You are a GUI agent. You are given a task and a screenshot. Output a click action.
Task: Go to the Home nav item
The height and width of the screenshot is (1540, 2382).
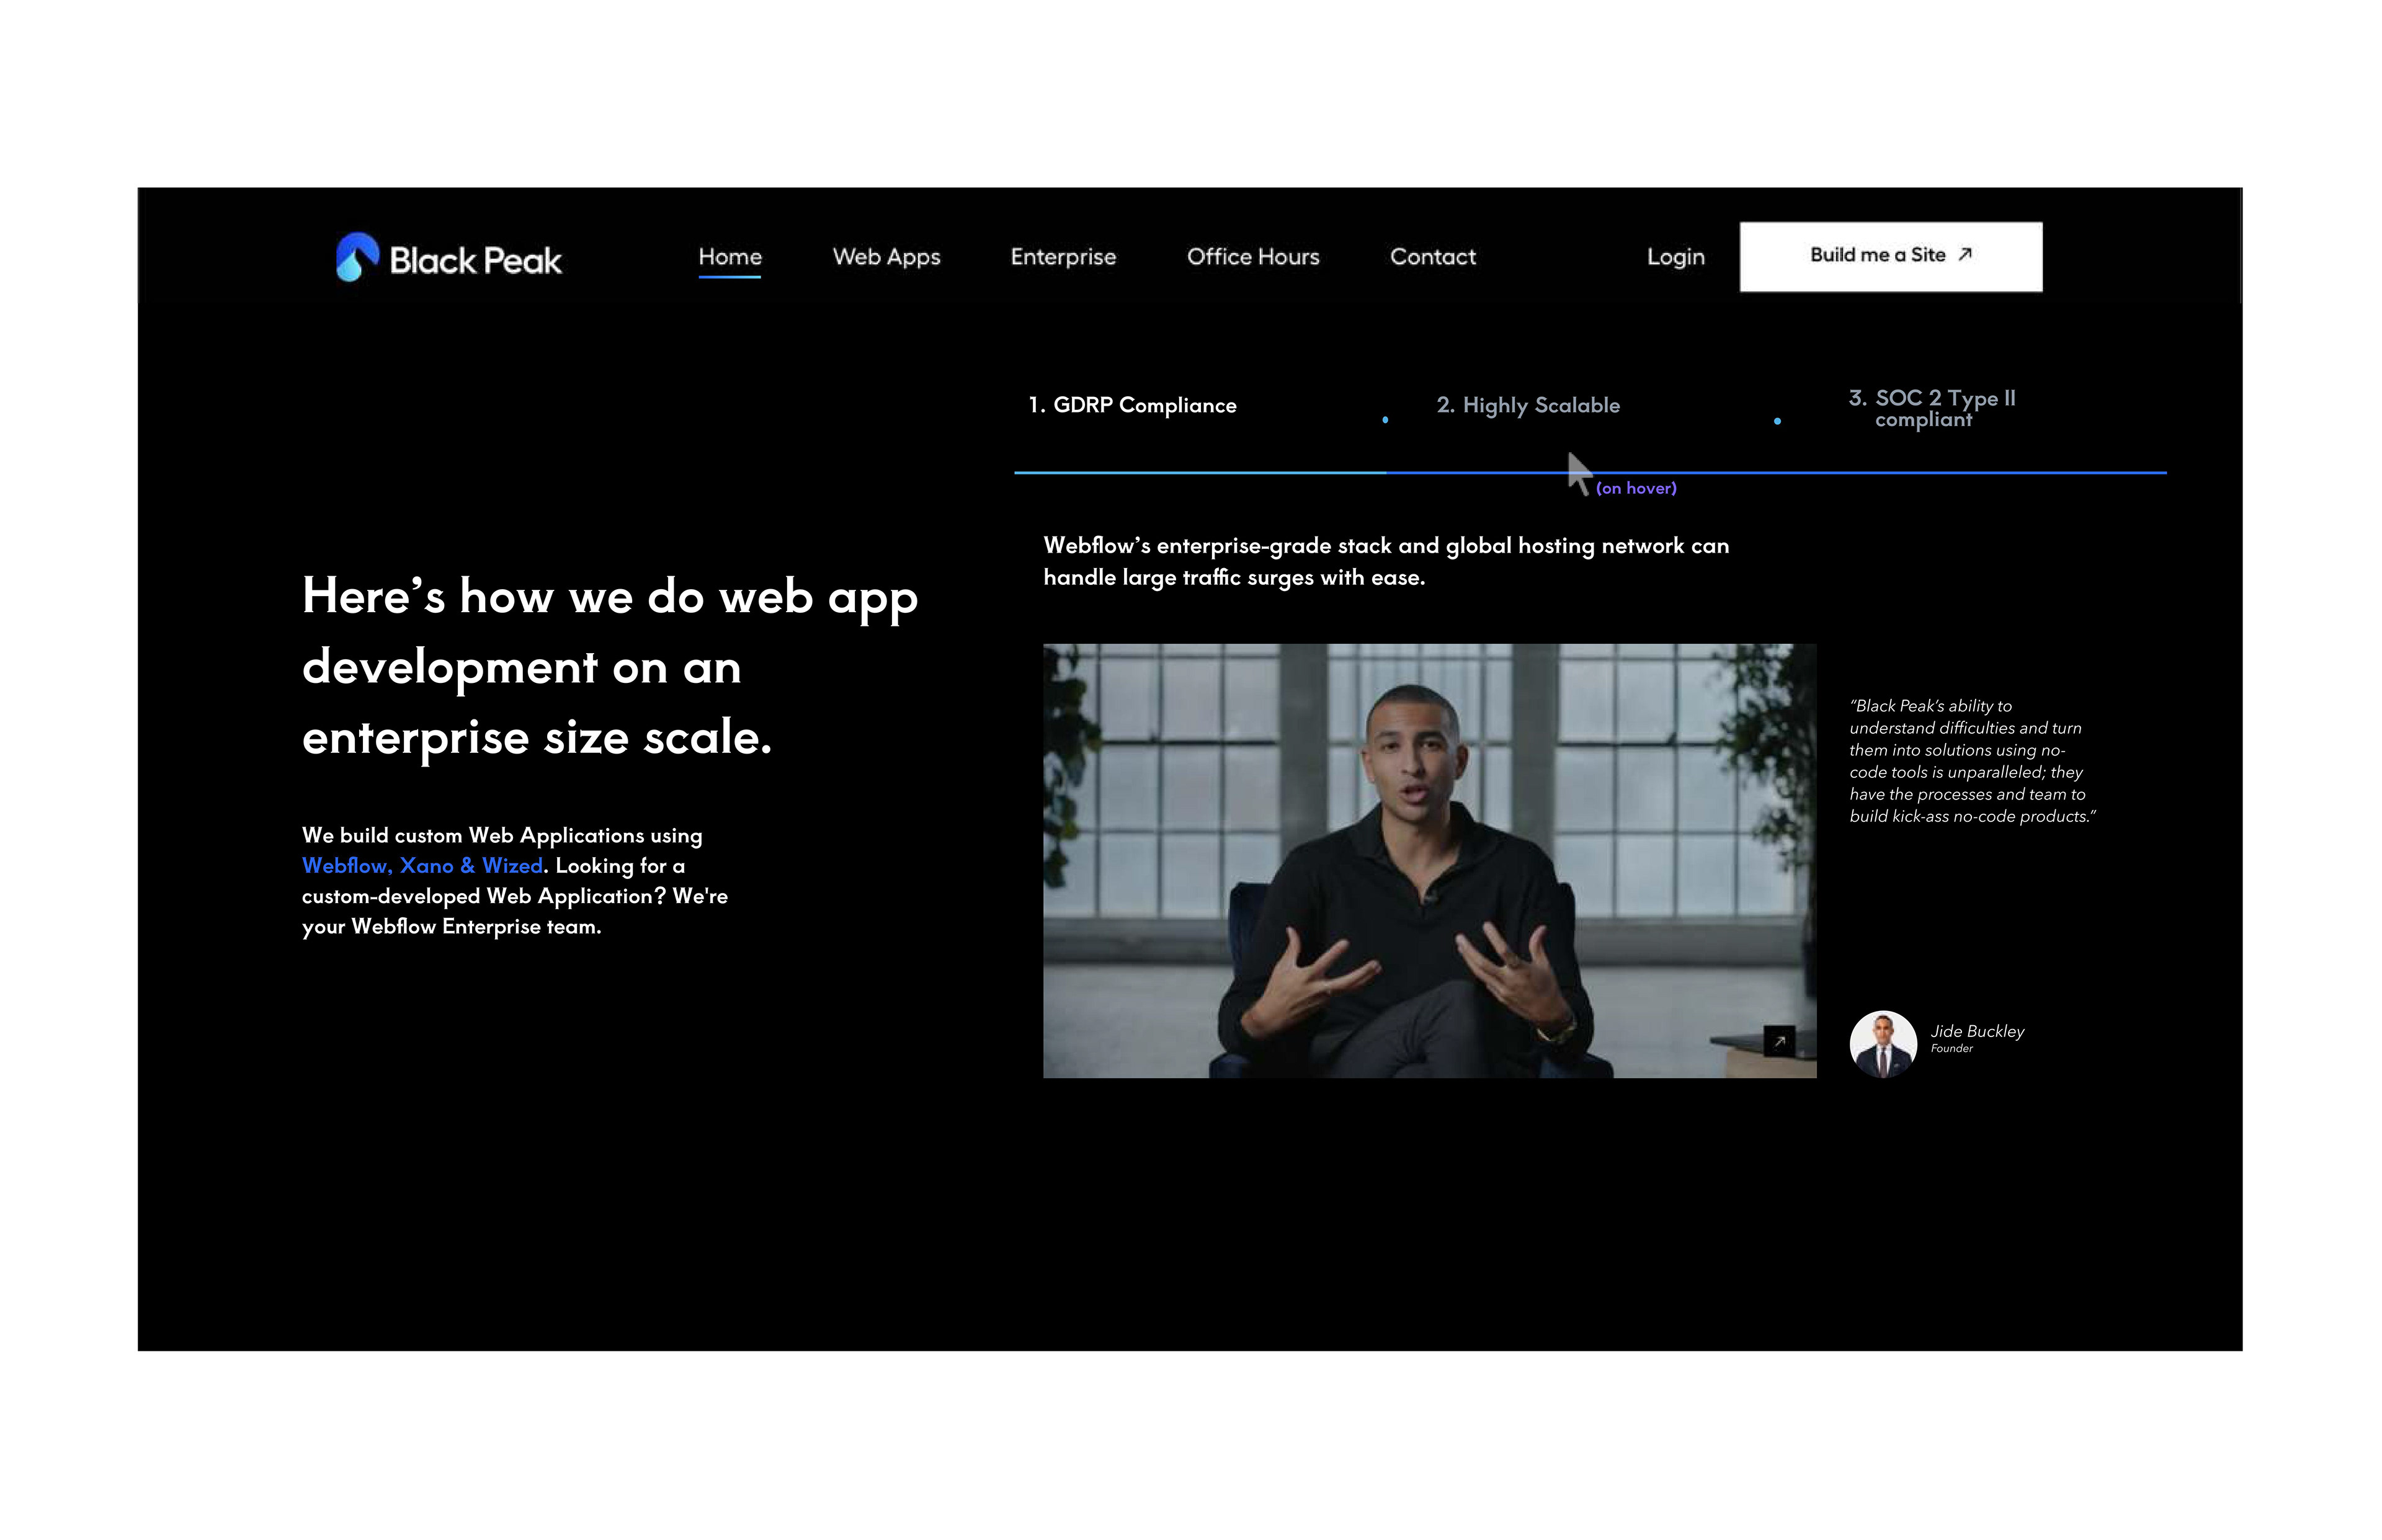729,257
